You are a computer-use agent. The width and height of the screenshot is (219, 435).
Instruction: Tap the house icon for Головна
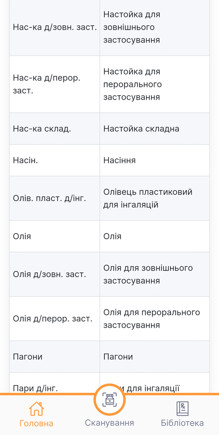[x=36, y=409]
